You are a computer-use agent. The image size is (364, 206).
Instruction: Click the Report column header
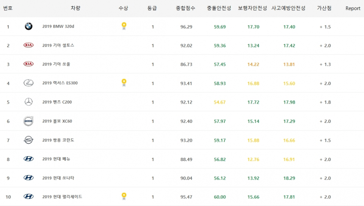[x=353, y=8]
